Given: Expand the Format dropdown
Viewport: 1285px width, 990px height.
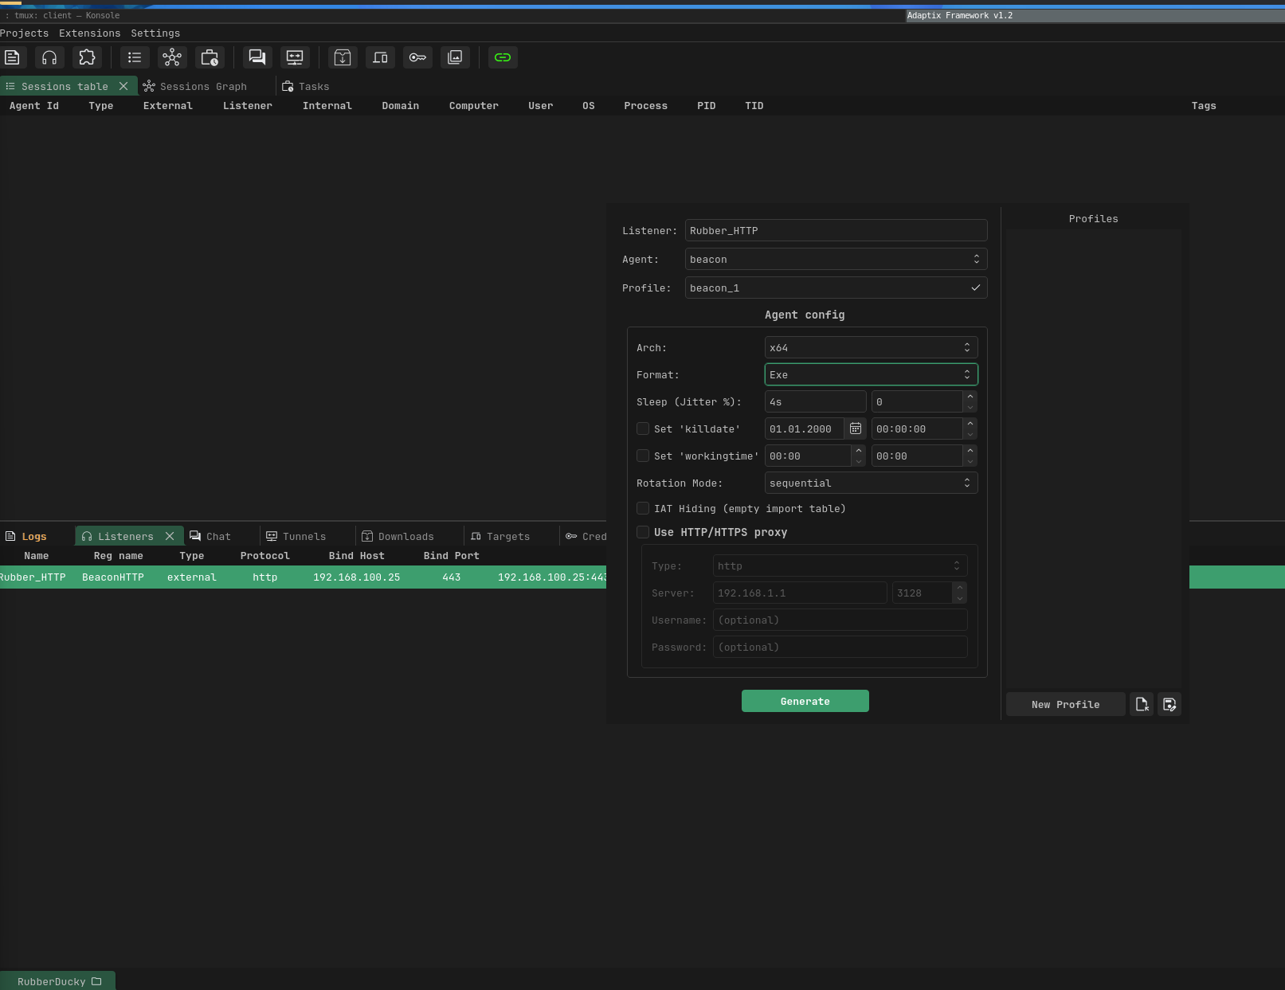Looking at the screenshot, I should 870,374.
